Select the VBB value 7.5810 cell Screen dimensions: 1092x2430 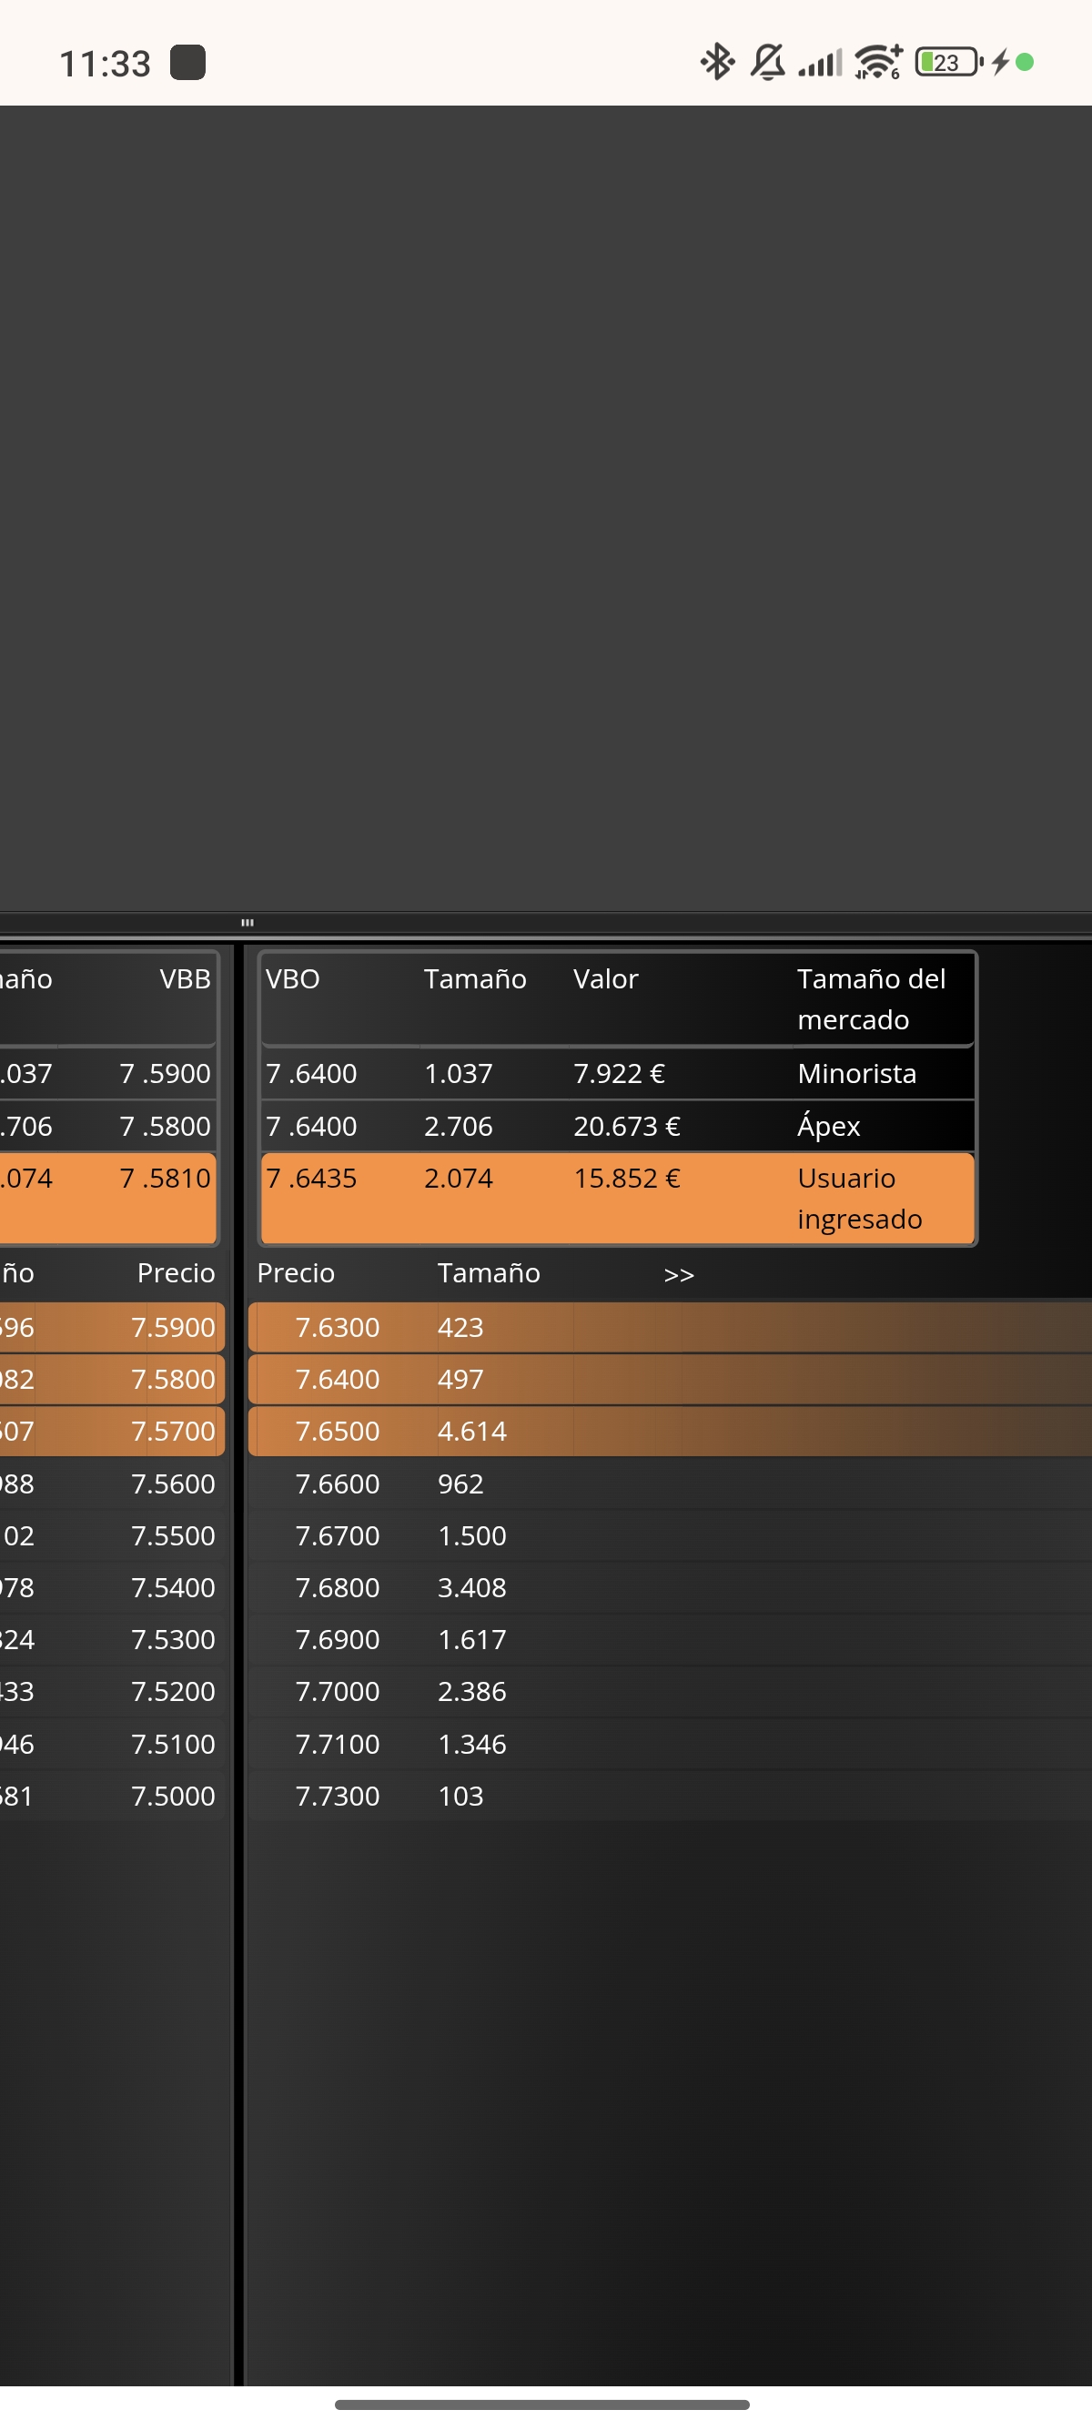tap(165, 1179)
